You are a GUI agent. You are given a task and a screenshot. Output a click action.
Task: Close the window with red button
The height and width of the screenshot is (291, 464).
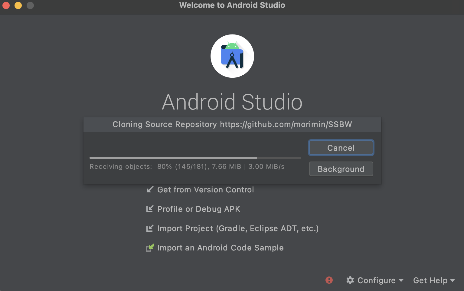click(x=6, y=5)
